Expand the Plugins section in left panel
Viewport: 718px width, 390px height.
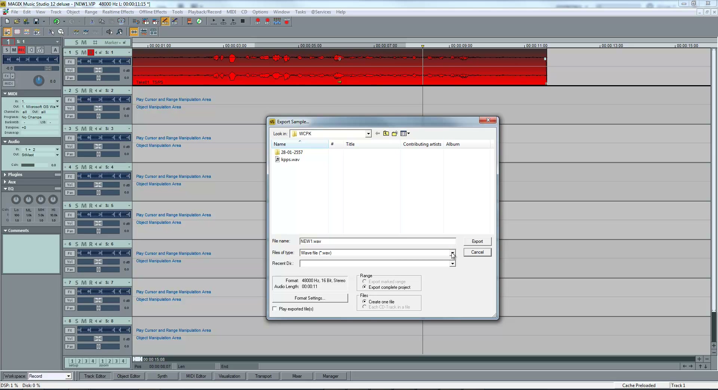pyautogui.click(x=15, y=174)
